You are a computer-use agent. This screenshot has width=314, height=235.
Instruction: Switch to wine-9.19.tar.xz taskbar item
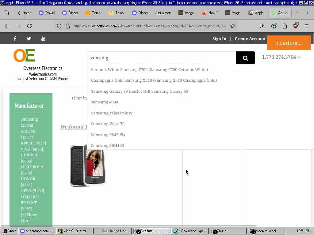coord(75,231)
